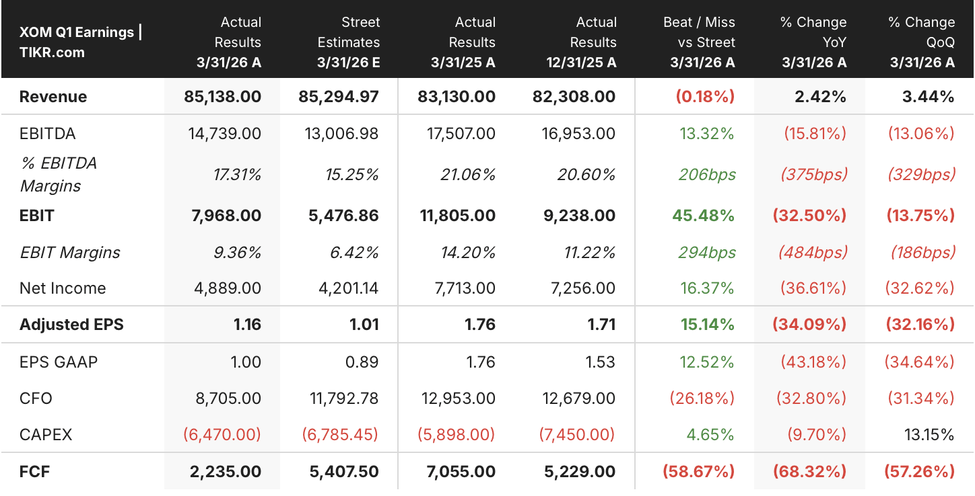
Task: Click the "XOM Q1 Earnings | TIKR.com" table title
Action: [81, 42]
